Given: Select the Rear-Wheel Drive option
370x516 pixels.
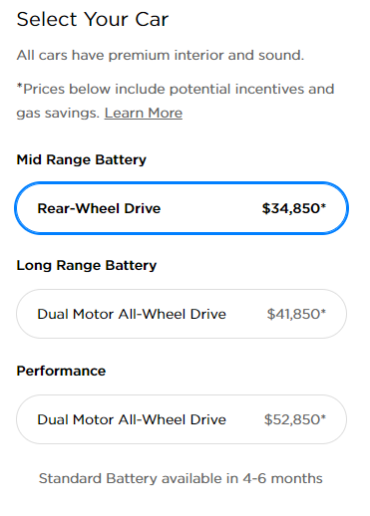Looking at the screenshot, I should 182,208.
